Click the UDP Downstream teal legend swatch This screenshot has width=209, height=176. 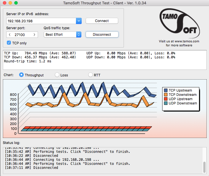click(x=166, y=103)
